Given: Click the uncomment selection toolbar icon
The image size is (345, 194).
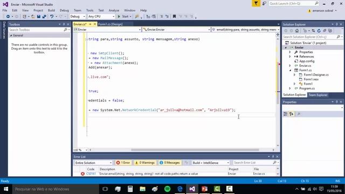Looking at the screenshot, I should (x=167, y=17).
